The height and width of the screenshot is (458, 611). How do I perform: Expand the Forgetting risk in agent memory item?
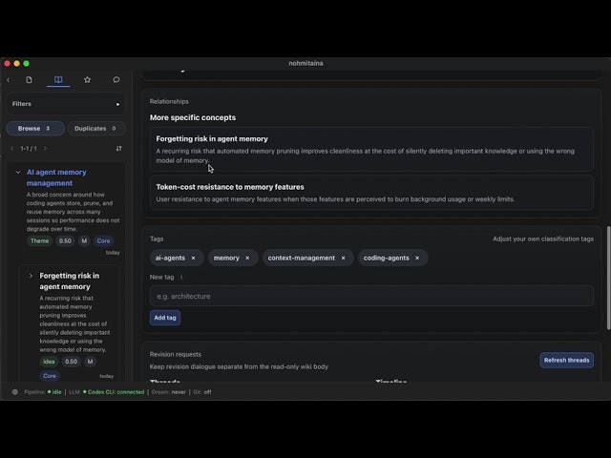31,276
